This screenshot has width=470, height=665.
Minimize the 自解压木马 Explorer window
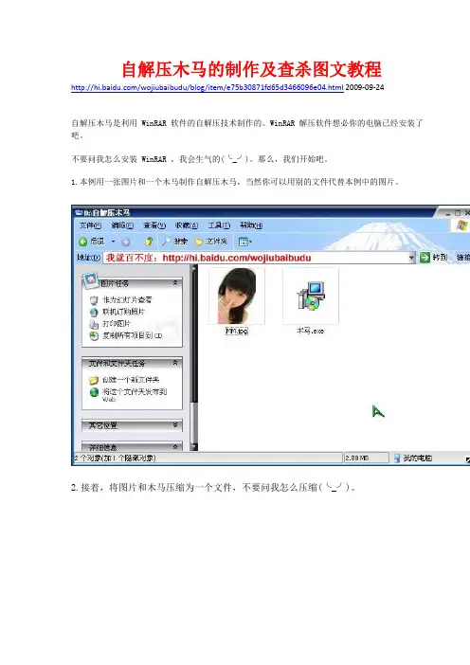pos(448,213)
